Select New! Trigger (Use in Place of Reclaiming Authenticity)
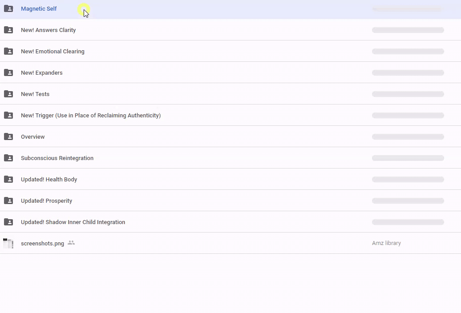The image size is (461, 313). pyautogui.click(x=90, y=116)
